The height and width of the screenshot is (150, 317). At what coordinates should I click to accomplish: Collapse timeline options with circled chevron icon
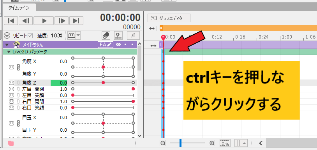[7, 36]
